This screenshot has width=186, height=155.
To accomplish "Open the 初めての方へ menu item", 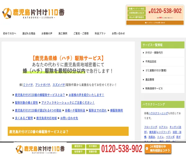I will [x=10, y=33].
